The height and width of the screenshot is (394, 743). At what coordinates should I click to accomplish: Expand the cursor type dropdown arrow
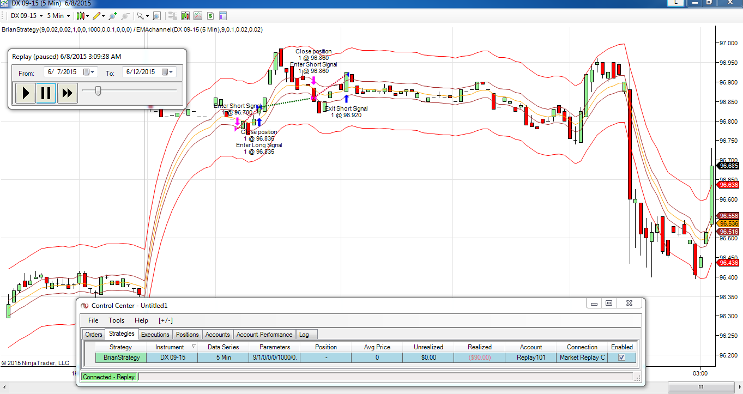[x=147, y=16]
